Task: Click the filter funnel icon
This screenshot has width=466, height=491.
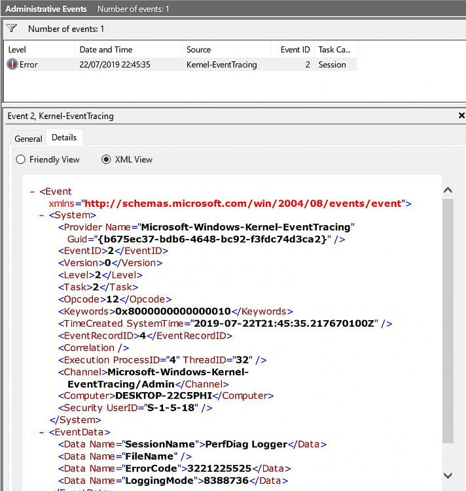Action: pyautogui.click(x=12, y=29)
